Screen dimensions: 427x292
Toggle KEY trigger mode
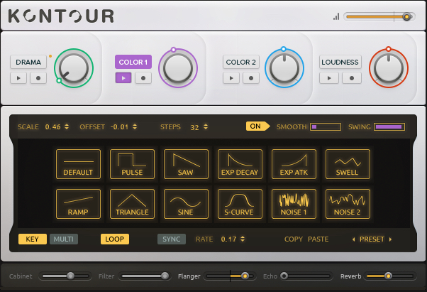pyautogui.click(x=33, y=239)
